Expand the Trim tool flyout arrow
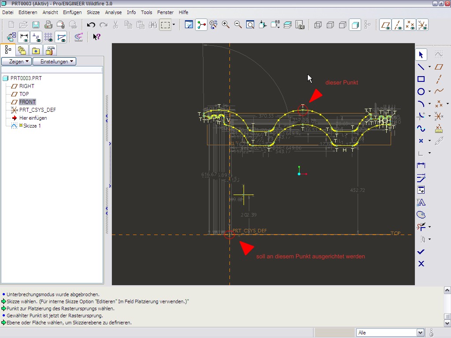This screenshot has width=451, height=338. 429,227
